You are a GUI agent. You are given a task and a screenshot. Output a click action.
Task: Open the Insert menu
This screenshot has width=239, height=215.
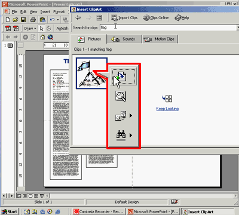[45, 12]
